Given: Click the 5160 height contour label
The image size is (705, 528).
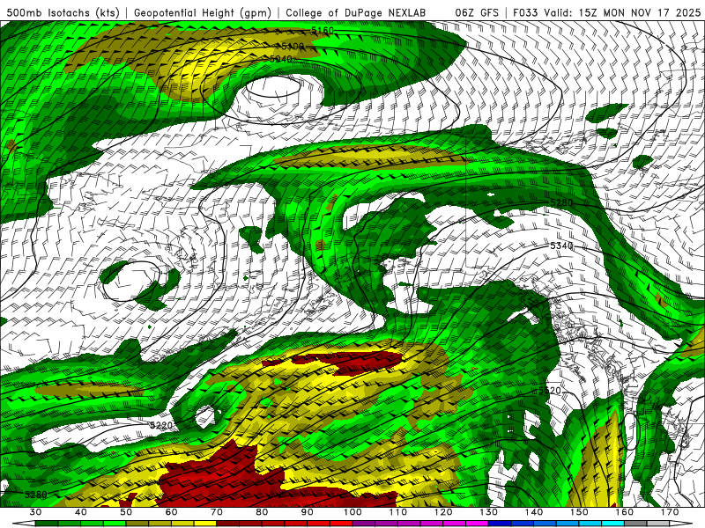Looking at the screenshot, I should pos(323,31).
